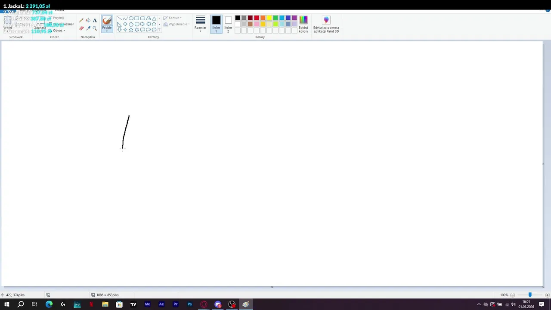Open the Rozmiar line thickness dropdown

201,24
